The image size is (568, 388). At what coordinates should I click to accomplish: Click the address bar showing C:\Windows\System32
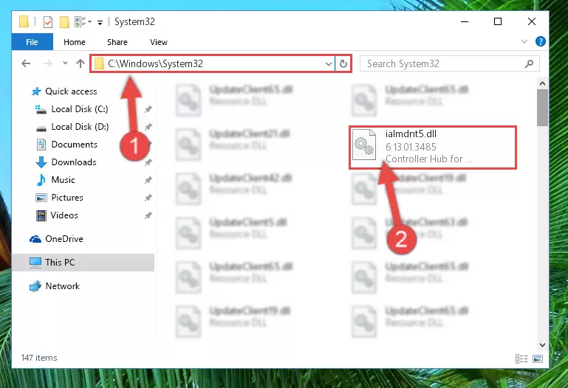click(212, 64)
